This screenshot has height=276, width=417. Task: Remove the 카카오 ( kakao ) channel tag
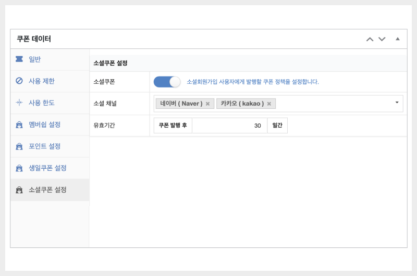pyautogui.click(x=269, y=104)
